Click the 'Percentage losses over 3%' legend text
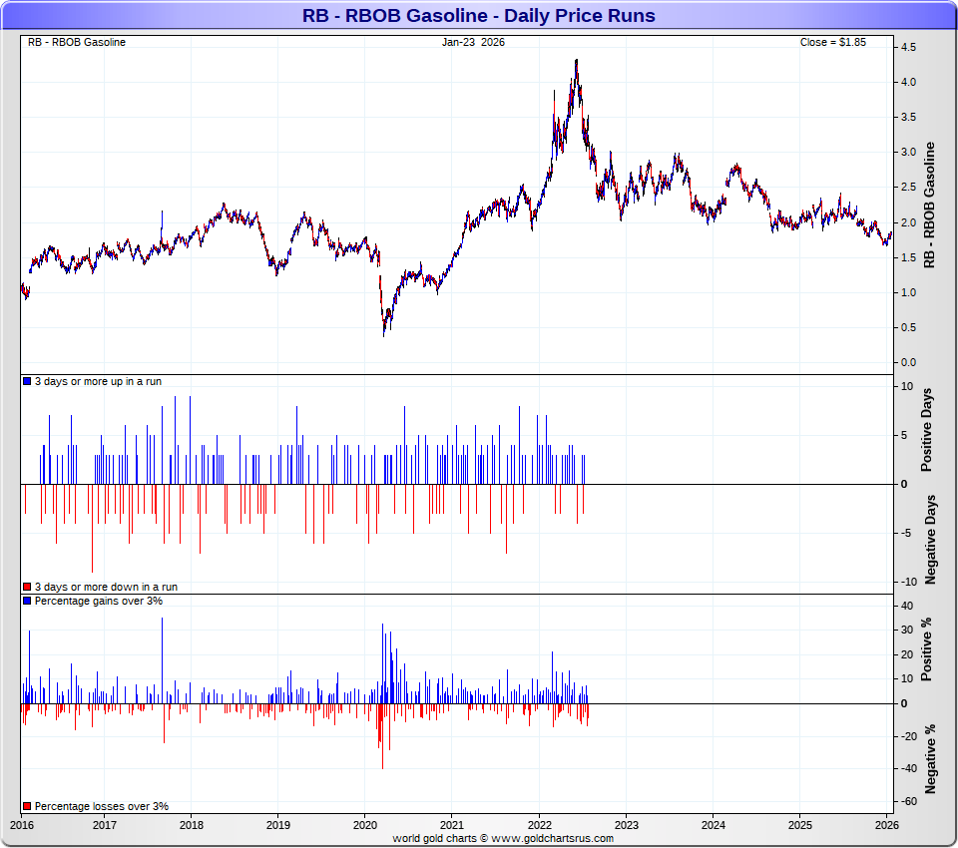Image resolution: width=958 pixels, height=848 pixels. (102, 806)
